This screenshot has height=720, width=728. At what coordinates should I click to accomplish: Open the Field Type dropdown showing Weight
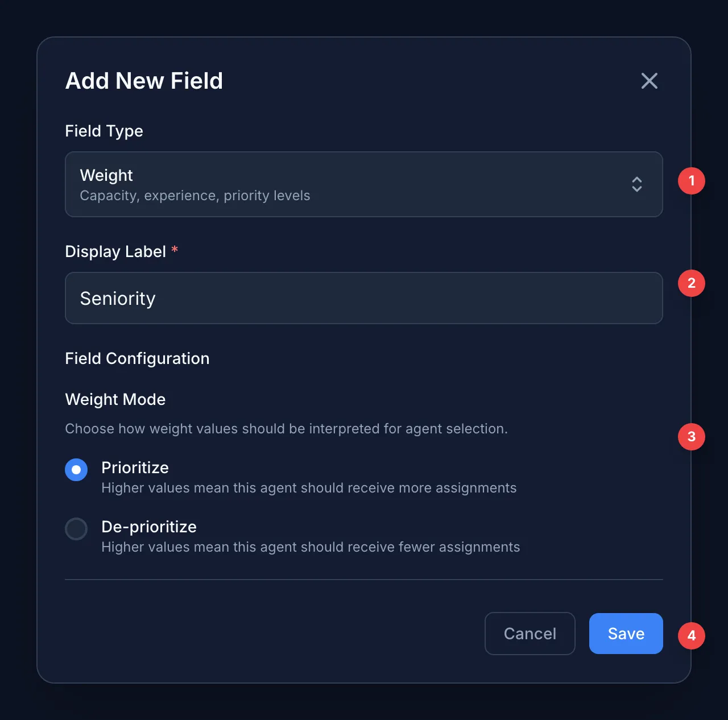364,184
